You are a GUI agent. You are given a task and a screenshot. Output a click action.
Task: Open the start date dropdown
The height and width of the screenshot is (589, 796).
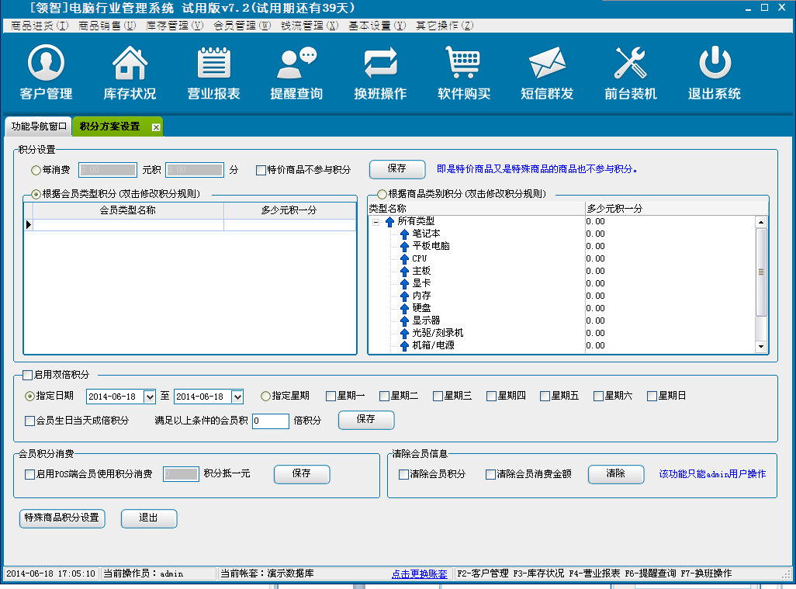click(151, 397)
